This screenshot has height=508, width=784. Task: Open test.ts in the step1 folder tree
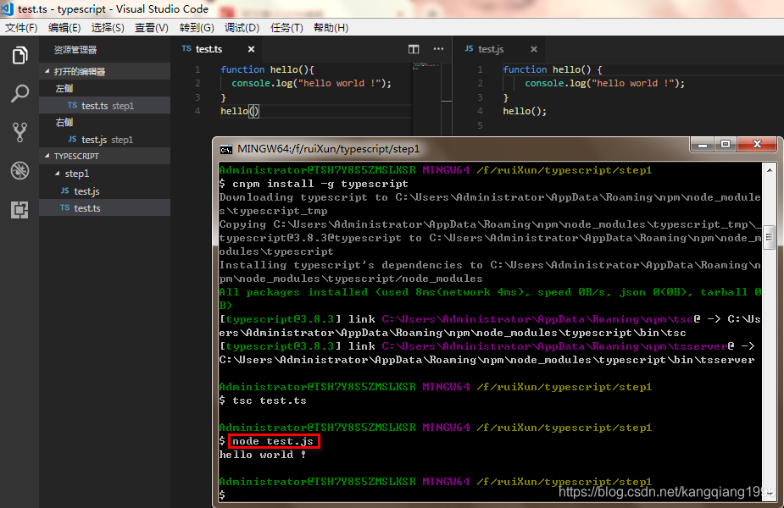coord(104,207)
